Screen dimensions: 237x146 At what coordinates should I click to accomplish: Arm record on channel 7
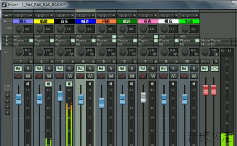tap(143, 76)
